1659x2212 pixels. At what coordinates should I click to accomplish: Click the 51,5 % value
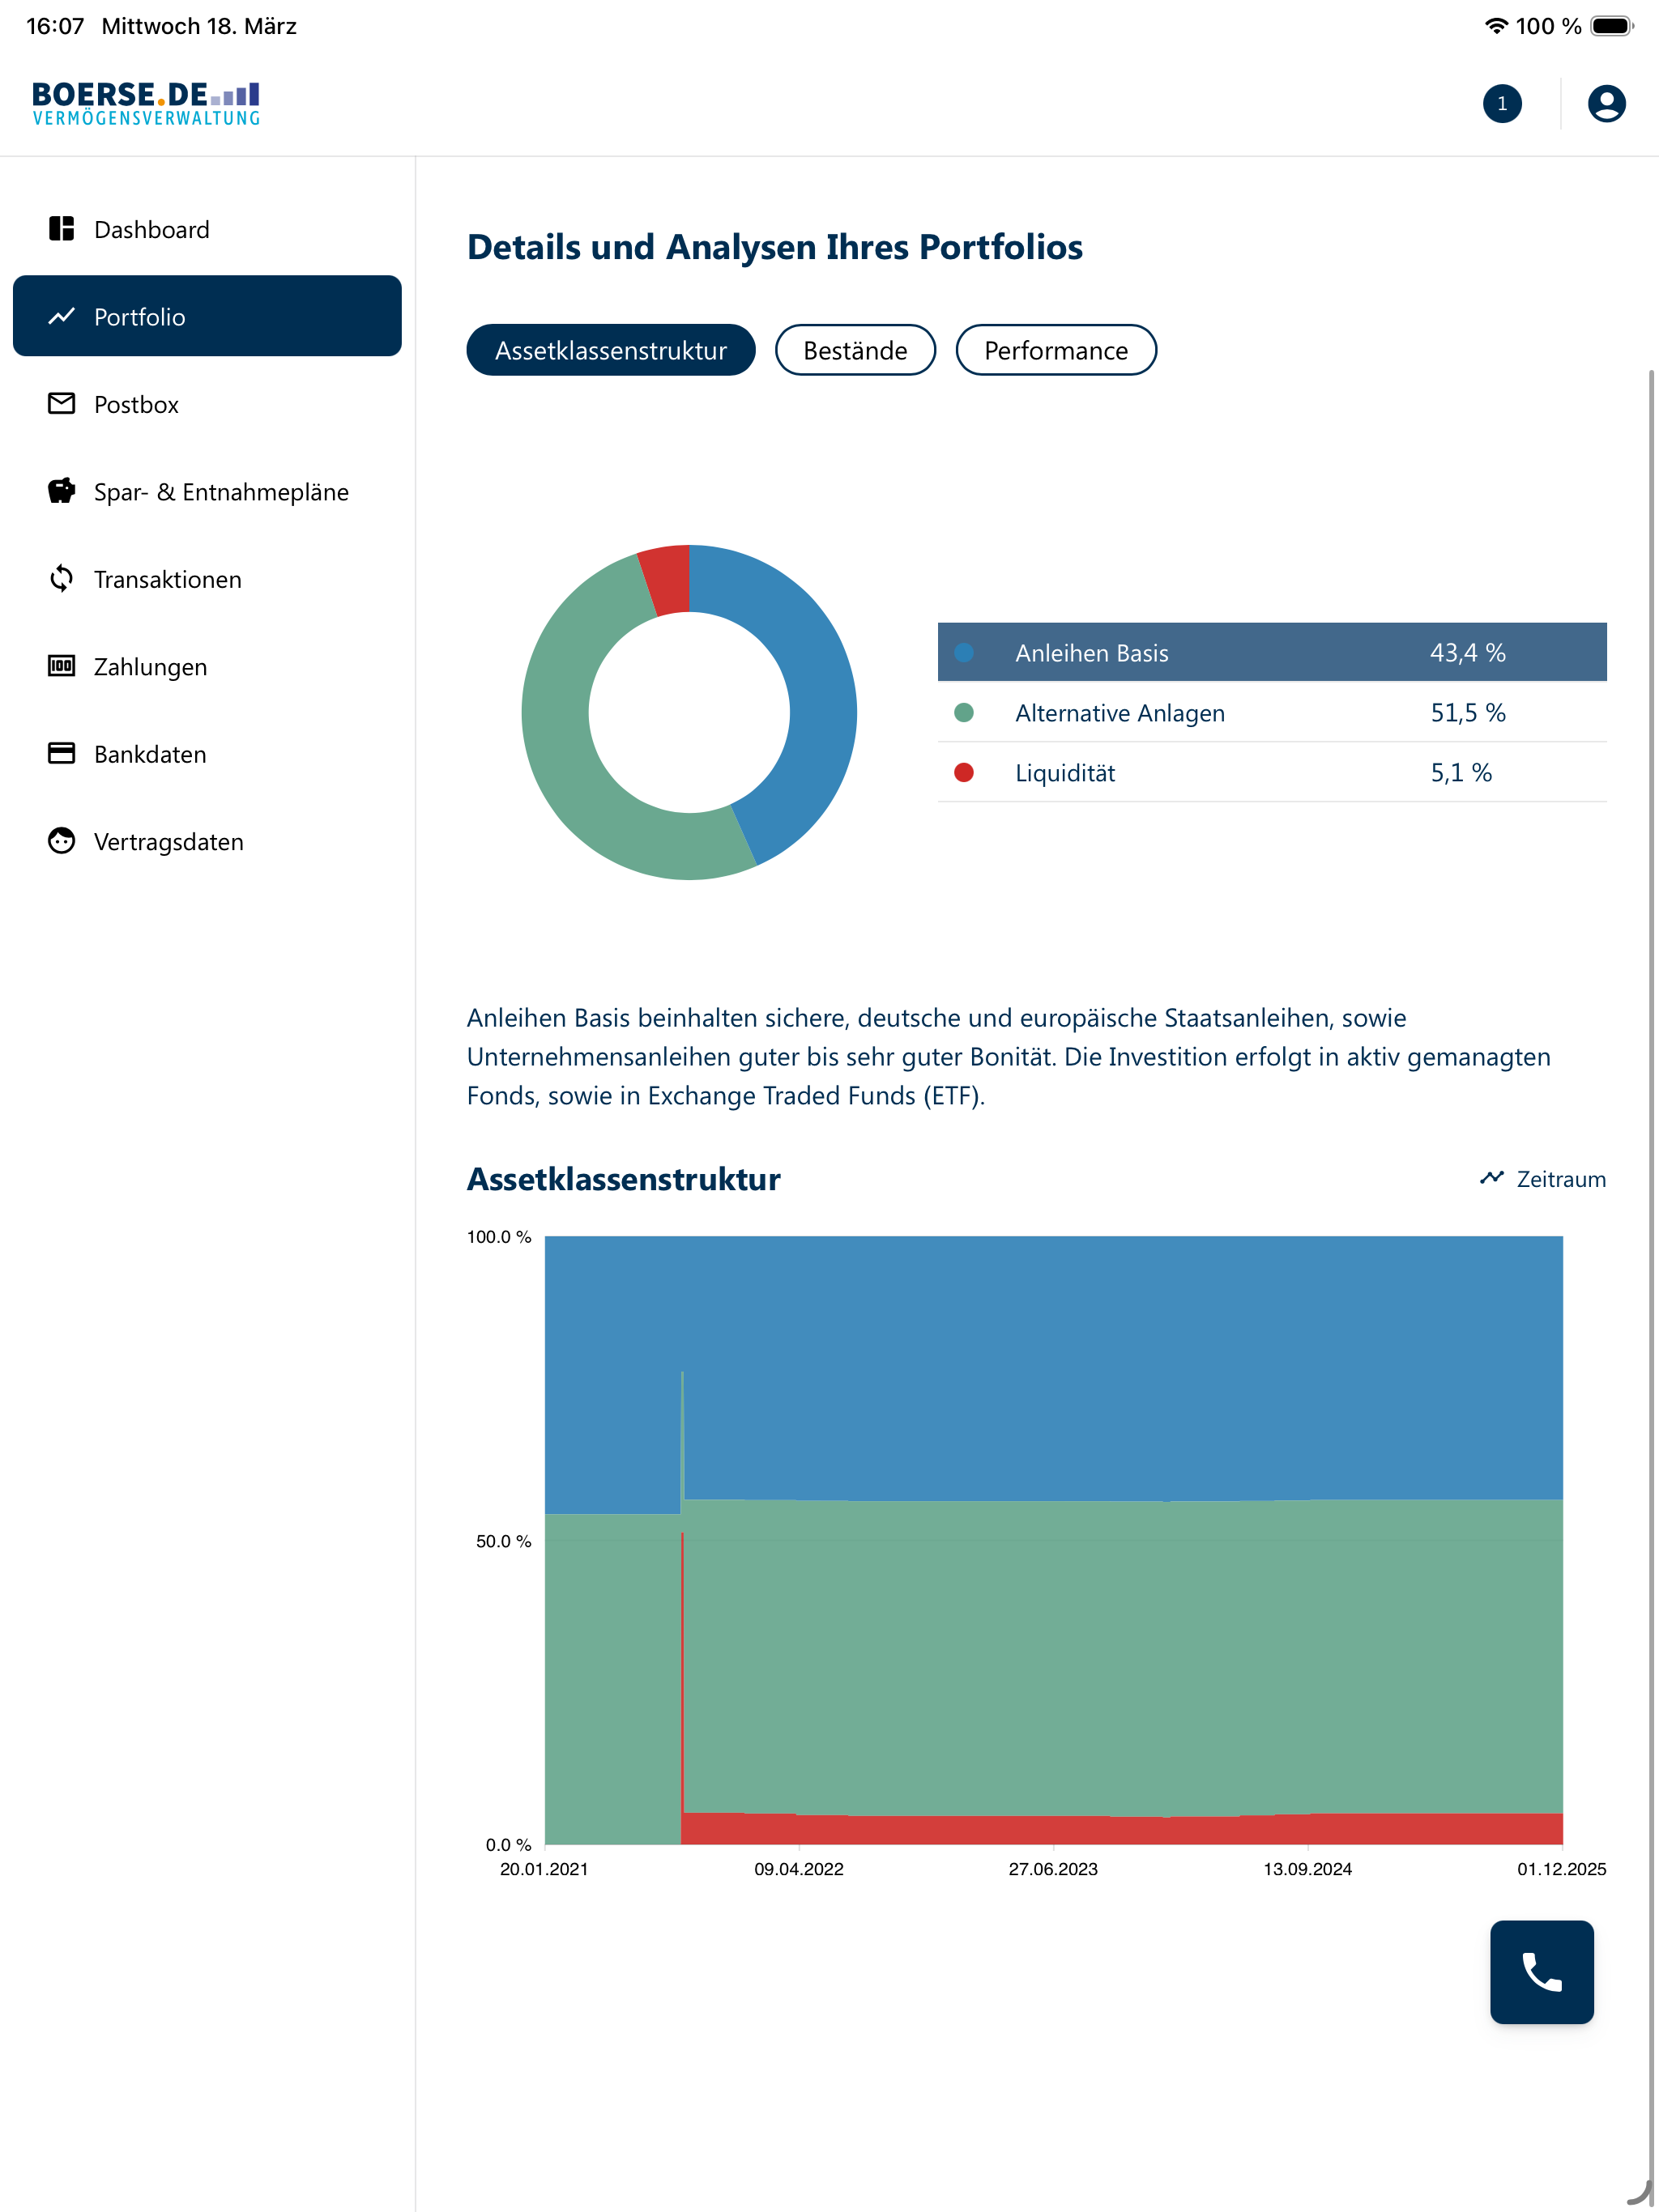coord(1467,712)
